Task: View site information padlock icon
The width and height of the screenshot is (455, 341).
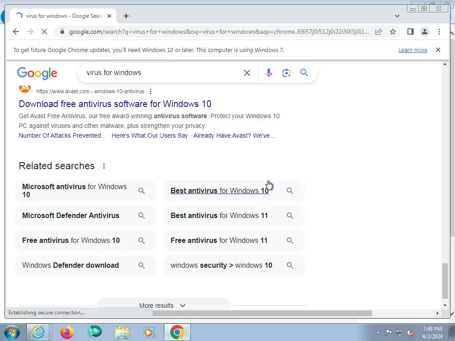Action: click(x=62, y=32)
